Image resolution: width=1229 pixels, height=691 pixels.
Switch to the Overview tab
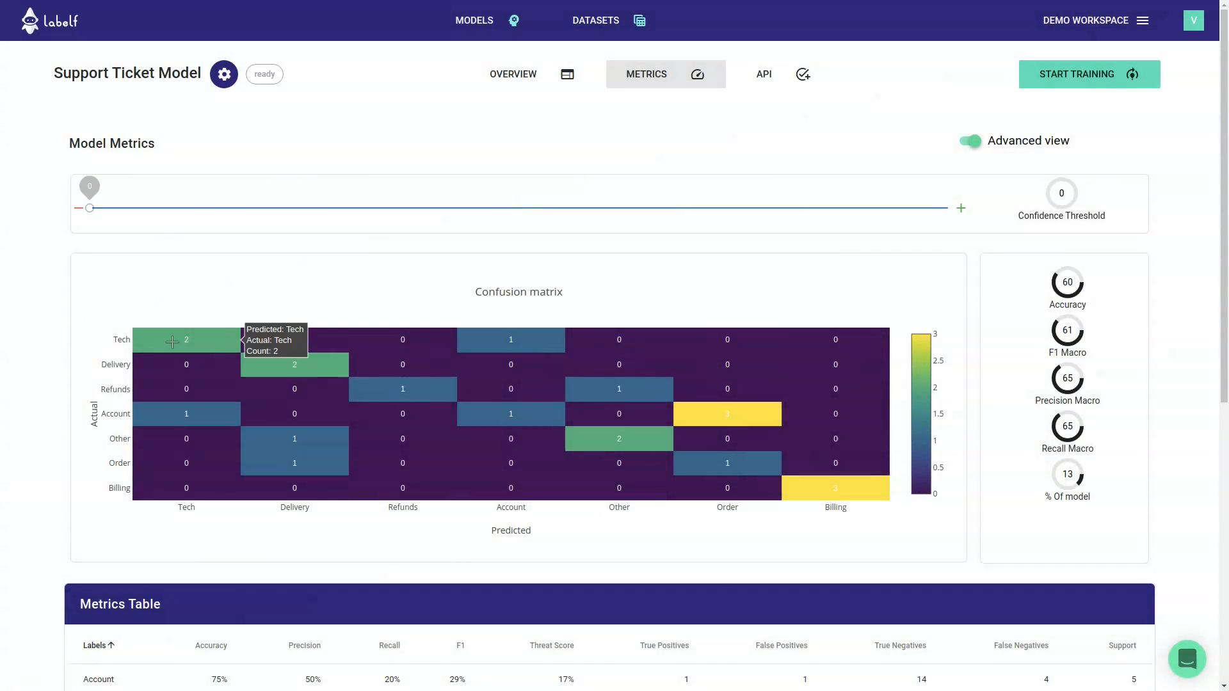(513, 74)
